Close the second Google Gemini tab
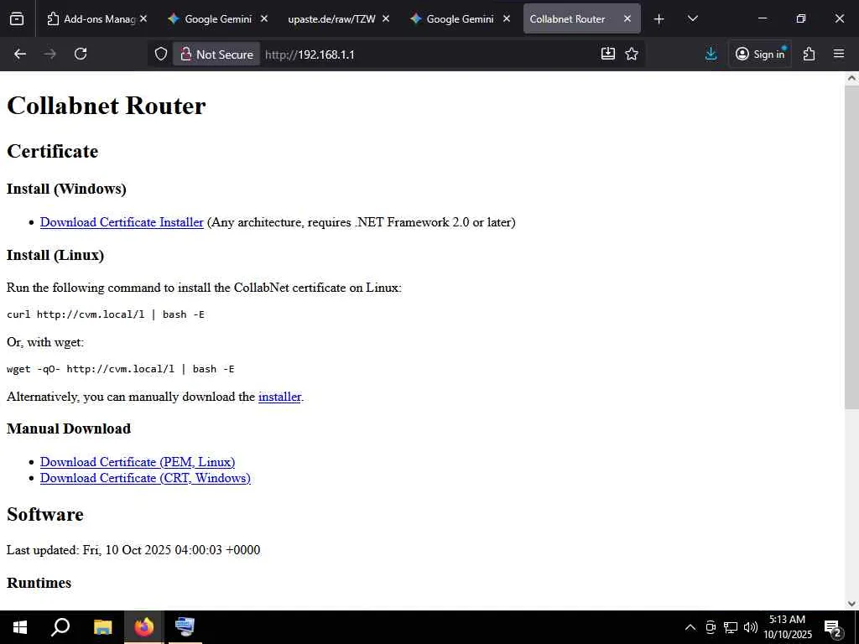The width and height of the screenshot is (859, 644). [506, 18]
